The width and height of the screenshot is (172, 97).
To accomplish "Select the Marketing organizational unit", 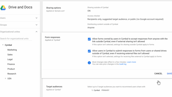I will click(12, 50).
